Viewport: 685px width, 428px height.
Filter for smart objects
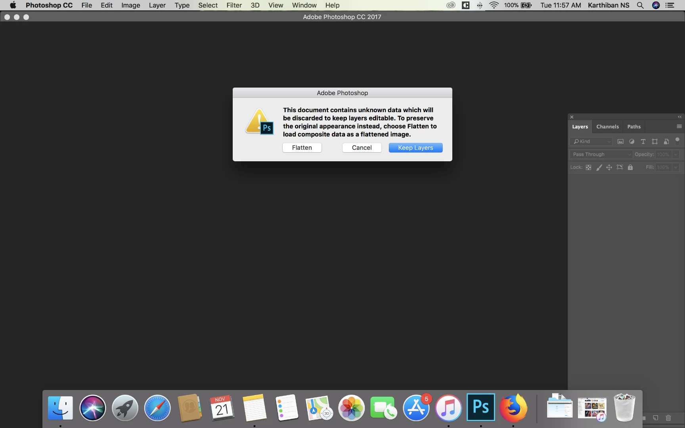point(666,141)
